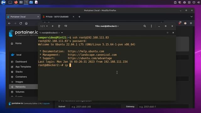Image resolution: width=201 pixels, height=113 pixels.
Task: Open the volume tray icon
Action: (x=199, y=2)
